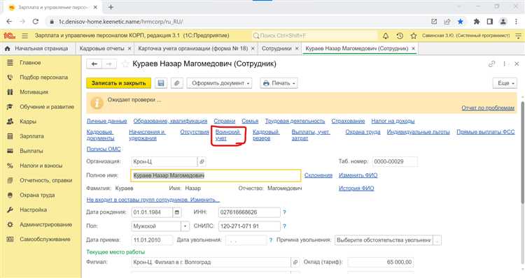Screen dimensions: 525x278
Task: Expand Оформить документ dropdown
Action: coord(219,83)
